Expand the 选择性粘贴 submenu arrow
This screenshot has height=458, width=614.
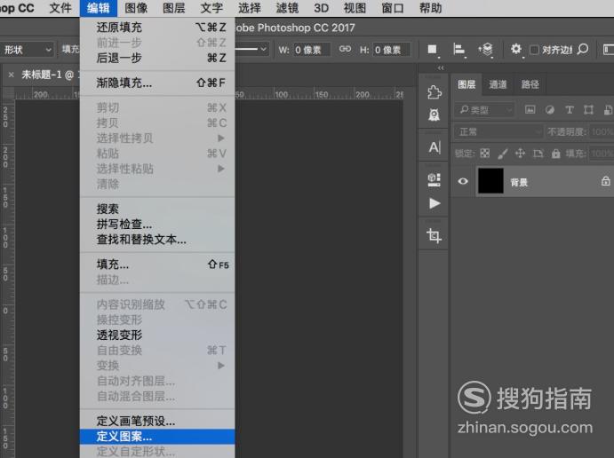click(x=221, y=169)
